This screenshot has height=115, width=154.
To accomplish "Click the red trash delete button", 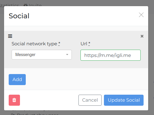I will [x=14, y=100].
